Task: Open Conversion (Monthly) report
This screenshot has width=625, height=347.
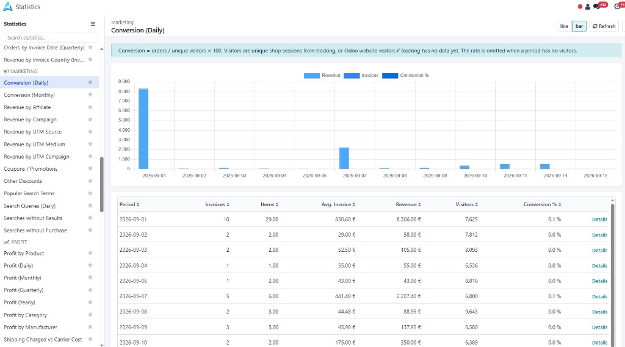Action: [x=29, y=95]
